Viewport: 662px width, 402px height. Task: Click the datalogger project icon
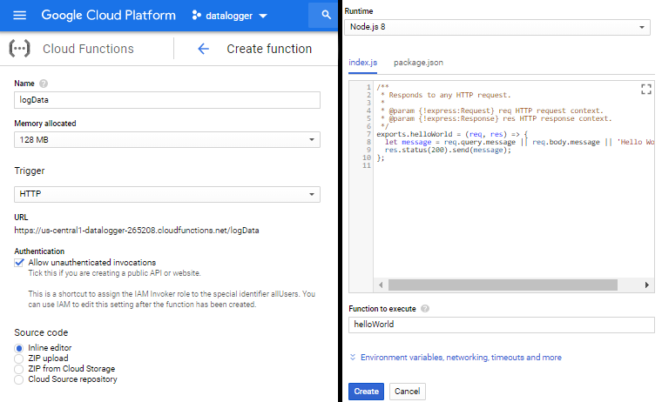tap(196, 16)
